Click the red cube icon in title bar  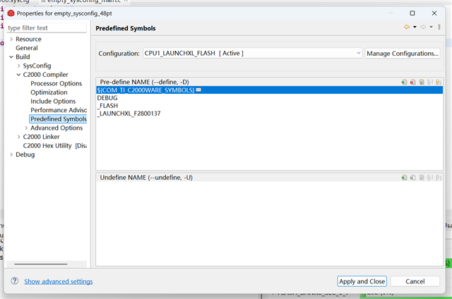coord(11,13)
